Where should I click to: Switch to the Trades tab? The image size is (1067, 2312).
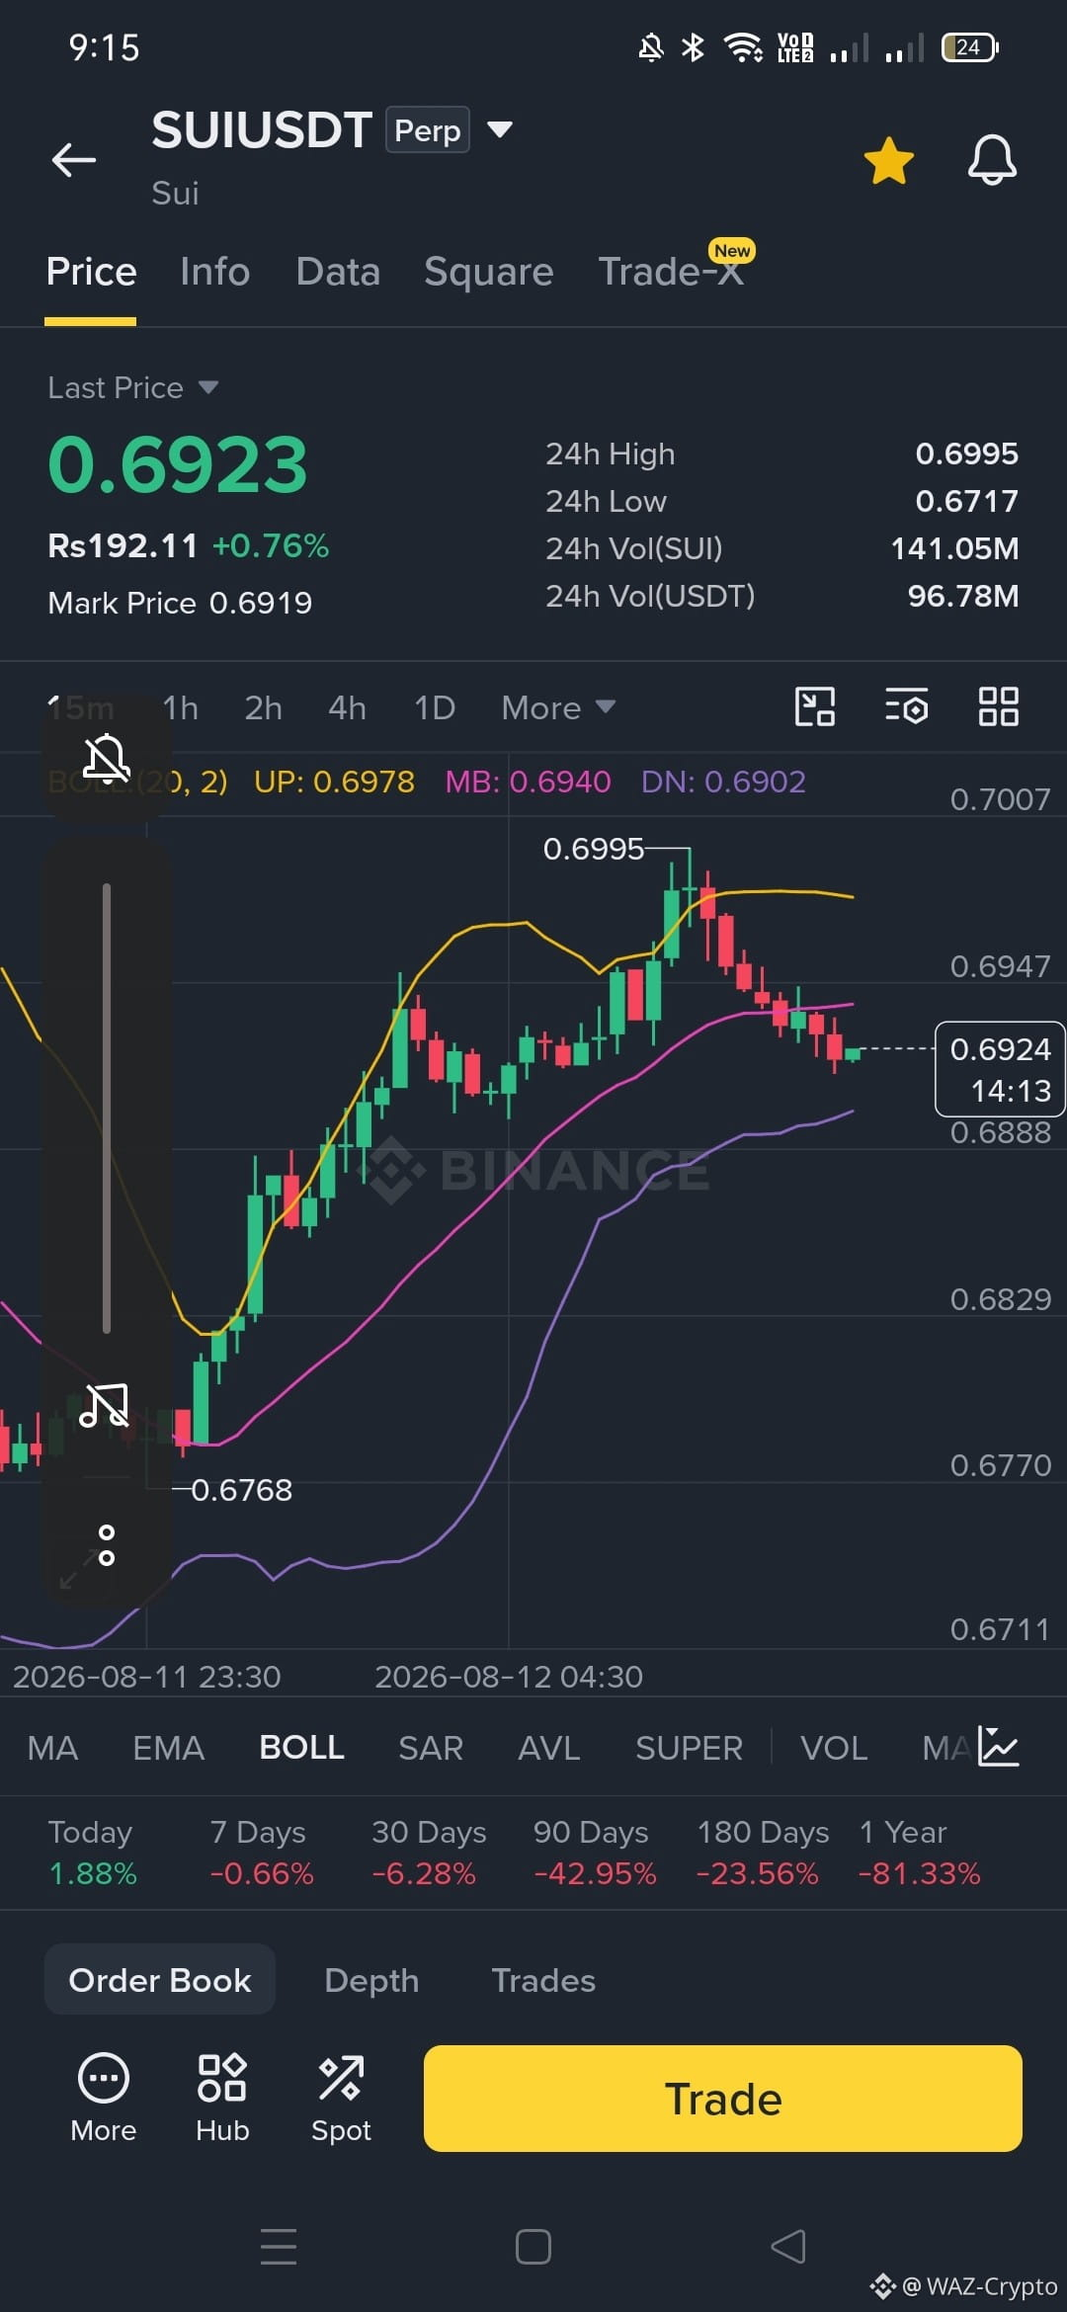[543, 1980]
